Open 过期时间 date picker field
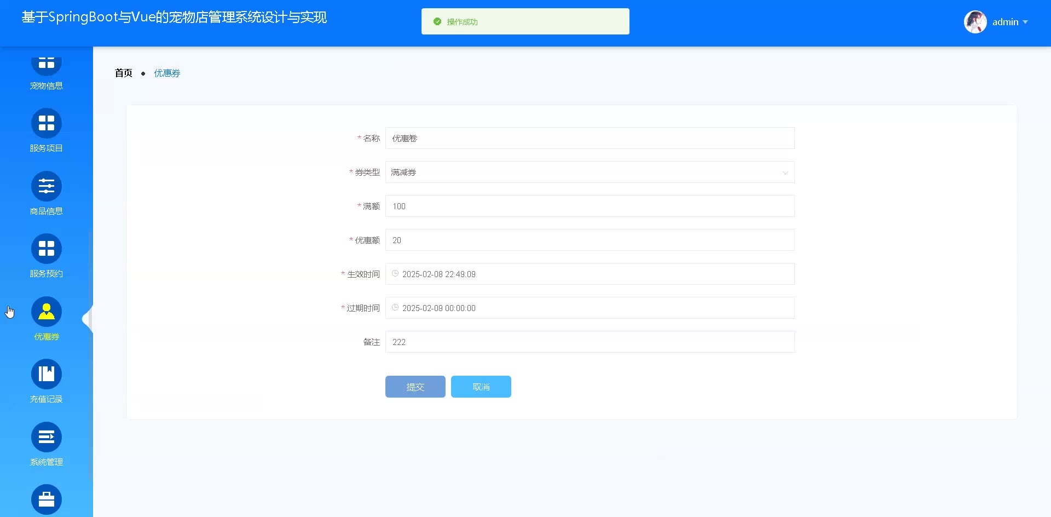Screen dimensions: 1051x517 590,308
